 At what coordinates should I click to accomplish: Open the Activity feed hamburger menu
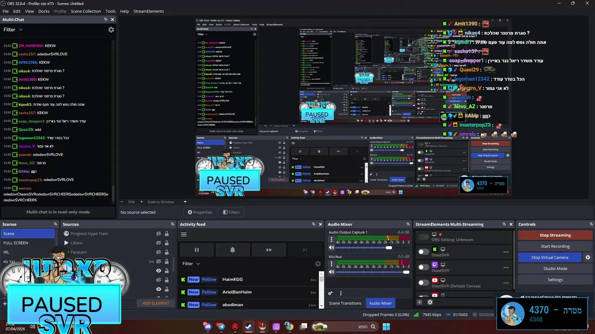(x=184, y=234)
